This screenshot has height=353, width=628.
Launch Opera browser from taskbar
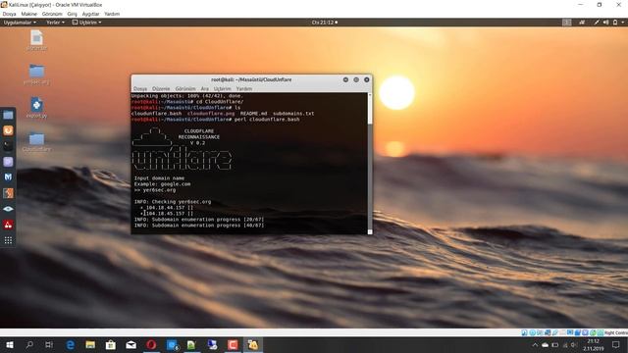pyautogui.click(x=151, y=344)
